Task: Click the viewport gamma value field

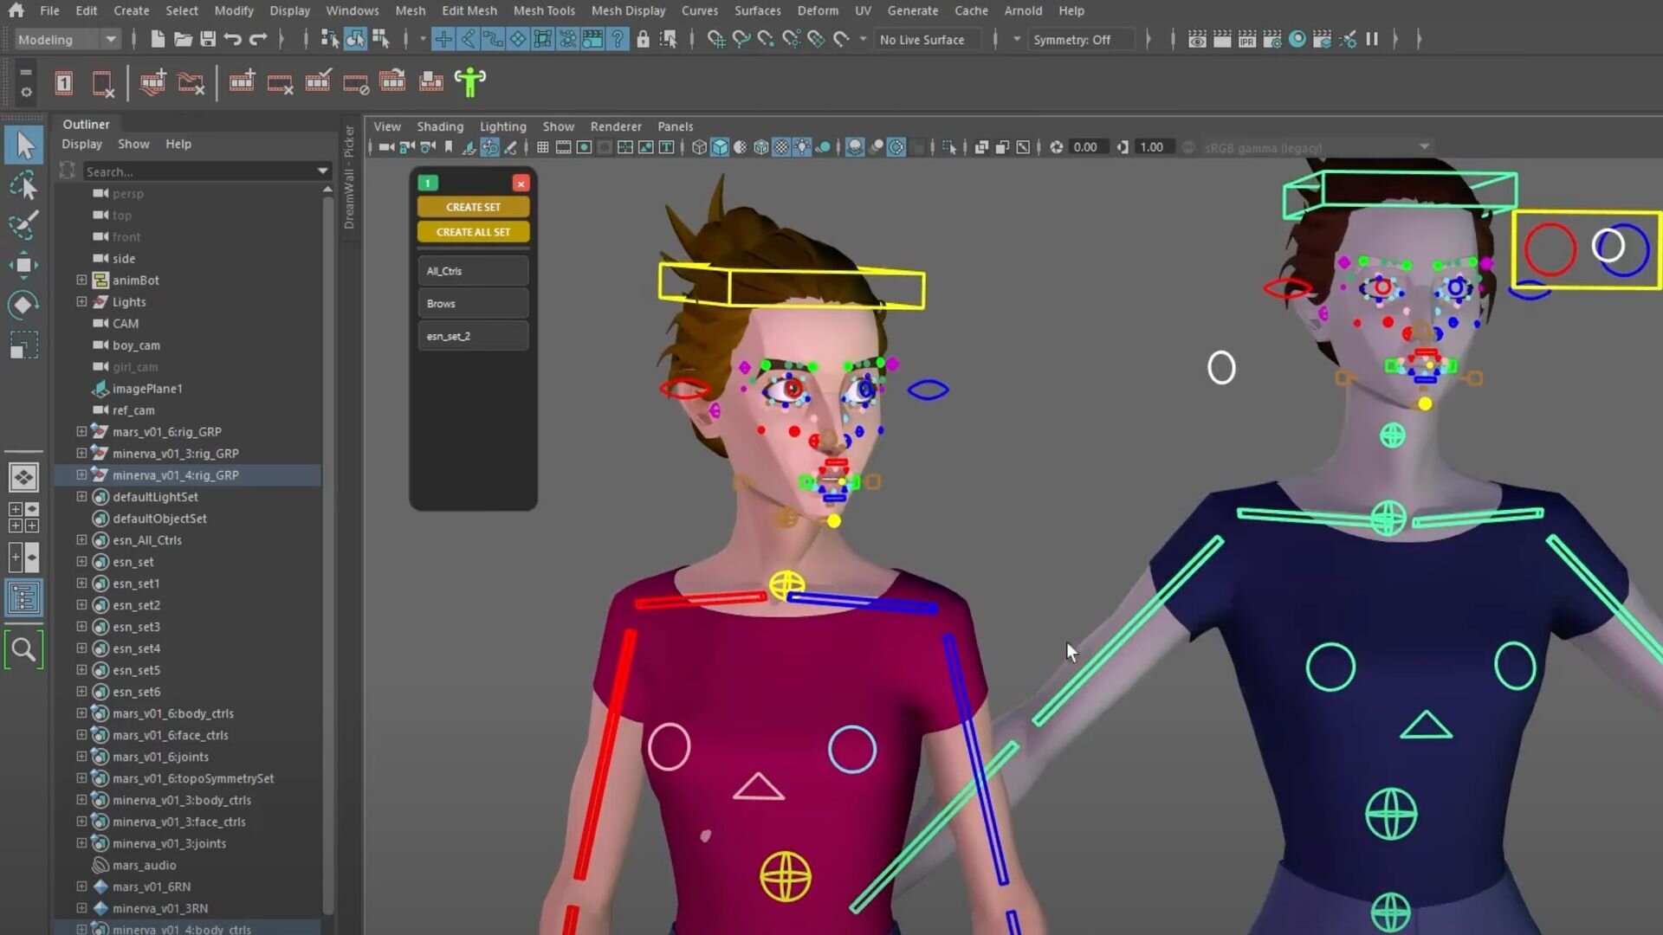Action: pyautogui.click(x=1151, y=147)
